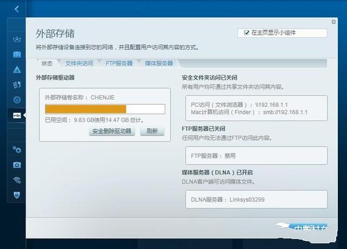Click the Mac address smb://192.168.1.1

(x=285, y=112)
